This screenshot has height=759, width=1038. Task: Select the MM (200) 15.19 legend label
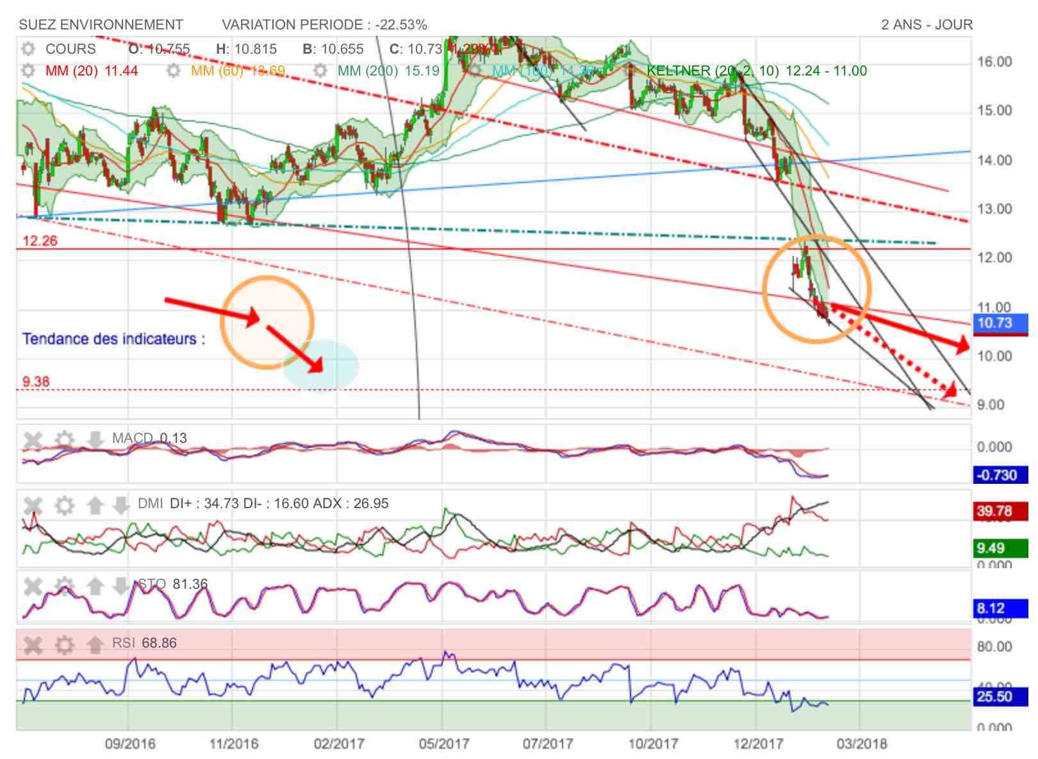coord(388,70)
